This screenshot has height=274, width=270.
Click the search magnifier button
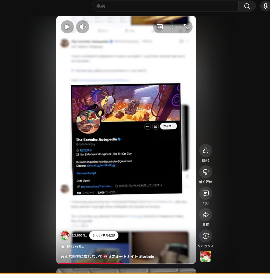[247, 6]
